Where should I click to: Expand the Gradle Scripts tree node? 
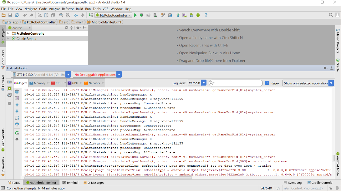click(8, 39)
